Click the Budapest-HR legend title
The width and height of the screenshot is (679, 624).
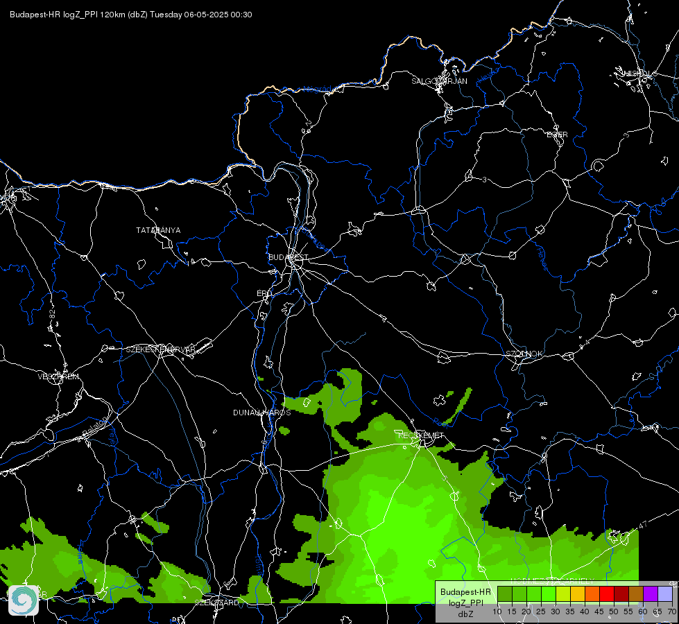point(465,592)
